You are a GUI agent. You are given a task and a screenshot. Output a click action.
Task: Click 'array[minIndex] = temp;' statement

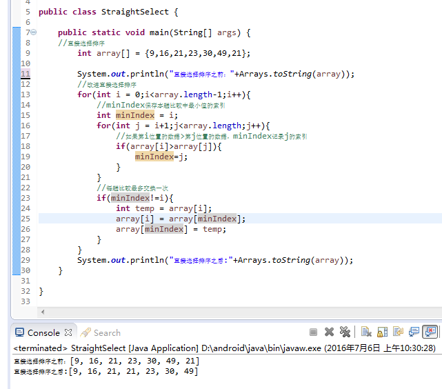click(x=171, y=229)
